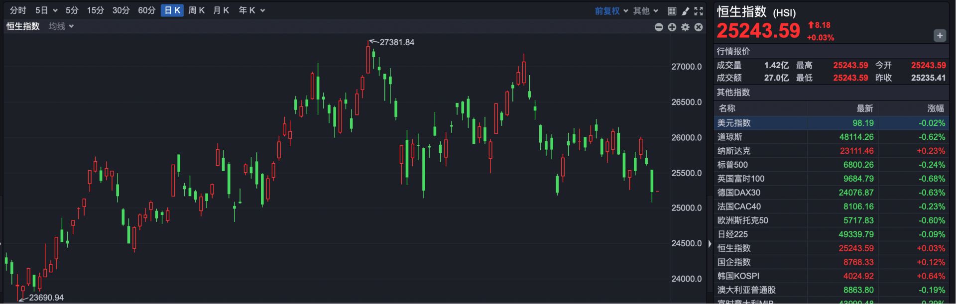Sort the list by 涨幅 column header

pyautogui.click(x=935, y=108)
